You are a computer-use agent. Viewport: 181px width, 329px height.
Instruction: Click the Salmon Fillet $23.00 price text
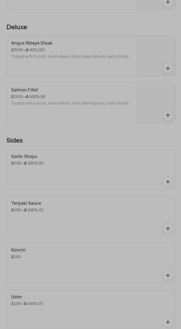click(17, 97)
